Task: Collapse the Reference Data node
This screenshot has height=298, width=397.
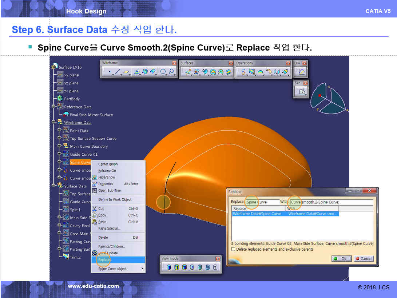Action: [54, 107]
